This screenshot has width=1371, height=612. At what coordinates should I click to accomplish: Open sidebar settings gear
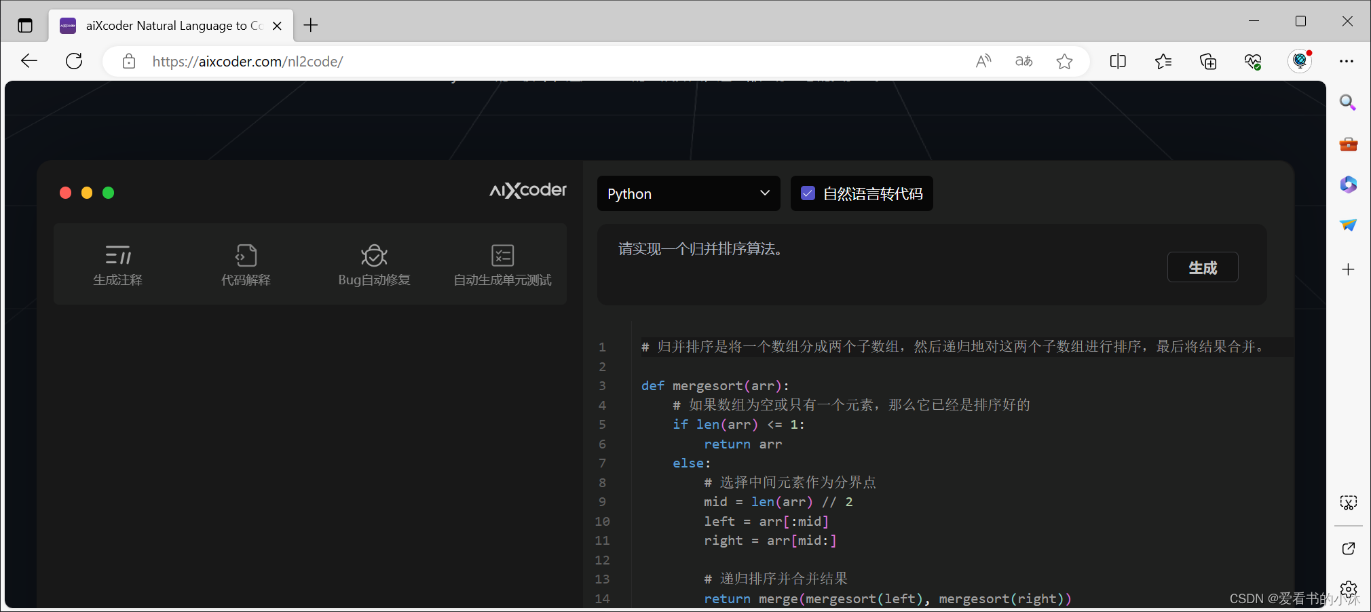pyautogui.click(x=1348, y=588)
